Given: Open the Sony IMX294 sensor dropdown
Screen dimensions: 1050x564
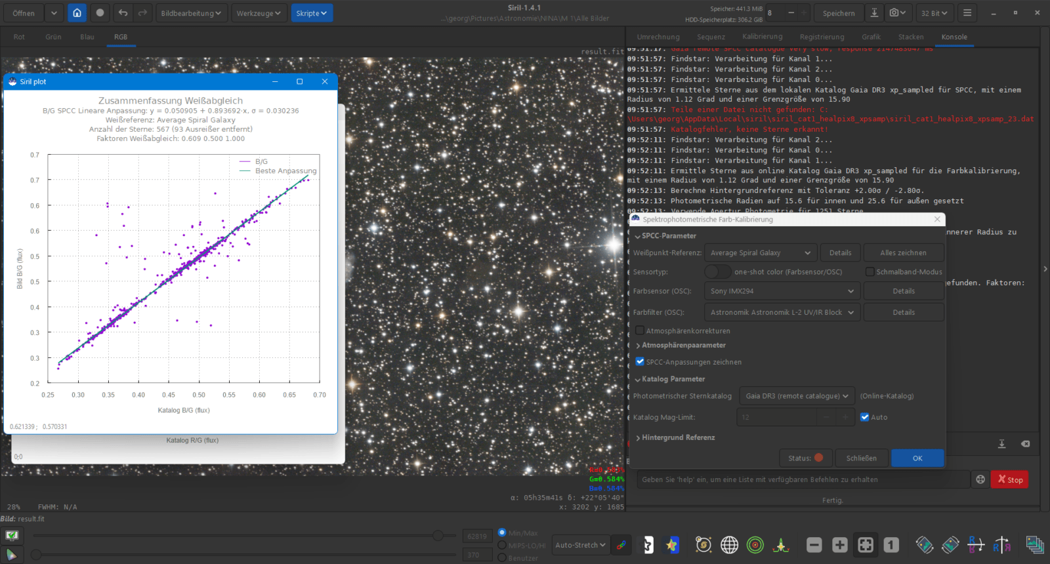Looking at the screenshot, I should tap(782, 291).
